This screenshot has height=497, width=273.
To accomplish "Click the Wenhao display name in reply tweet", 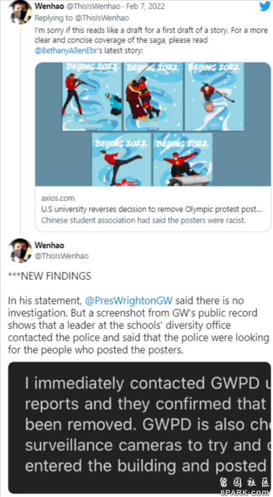I will point(49,6).
